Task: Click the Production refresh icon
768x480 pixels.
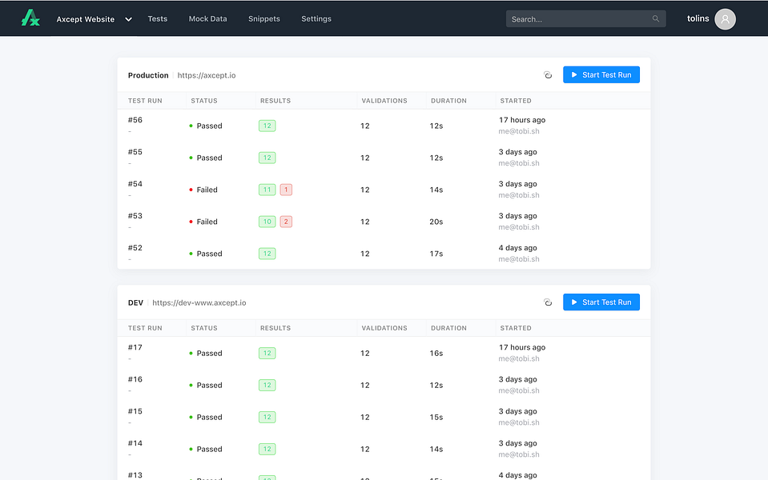Action: [548, 75]
